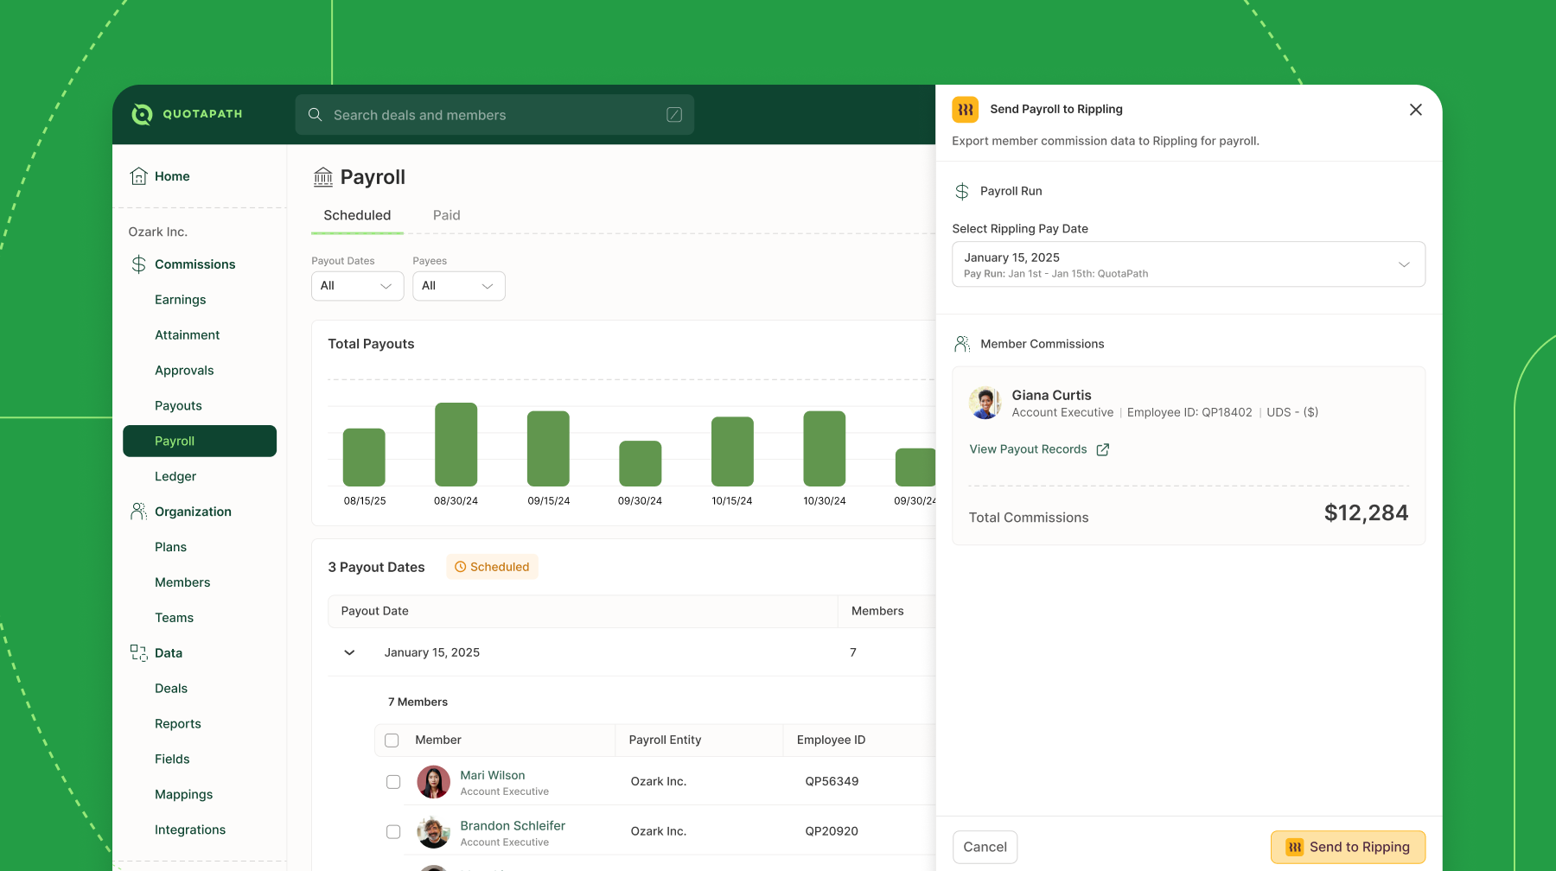This screenshot has width=1556, height=871.
Task: Click the Rippling logo in panel header
Action: click(x=966, y=110)
